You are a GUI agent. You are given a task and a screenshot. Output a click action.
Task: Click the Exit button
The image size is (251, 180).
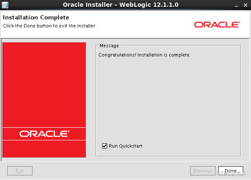(20, 171)
